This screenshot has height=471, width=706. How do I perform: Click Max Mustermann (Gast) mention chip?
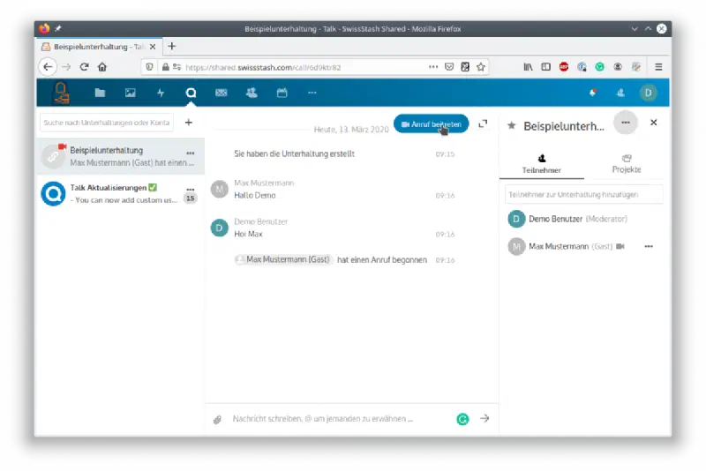point(282,259)
